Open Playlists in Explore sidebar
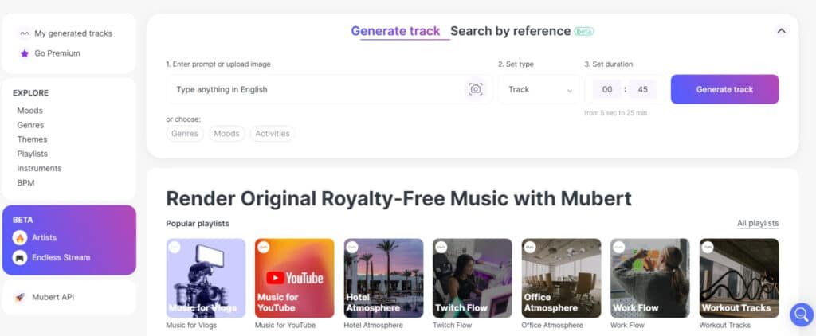Screen dimensions: 816x336 pyautogui.click(x=32, y=154)
